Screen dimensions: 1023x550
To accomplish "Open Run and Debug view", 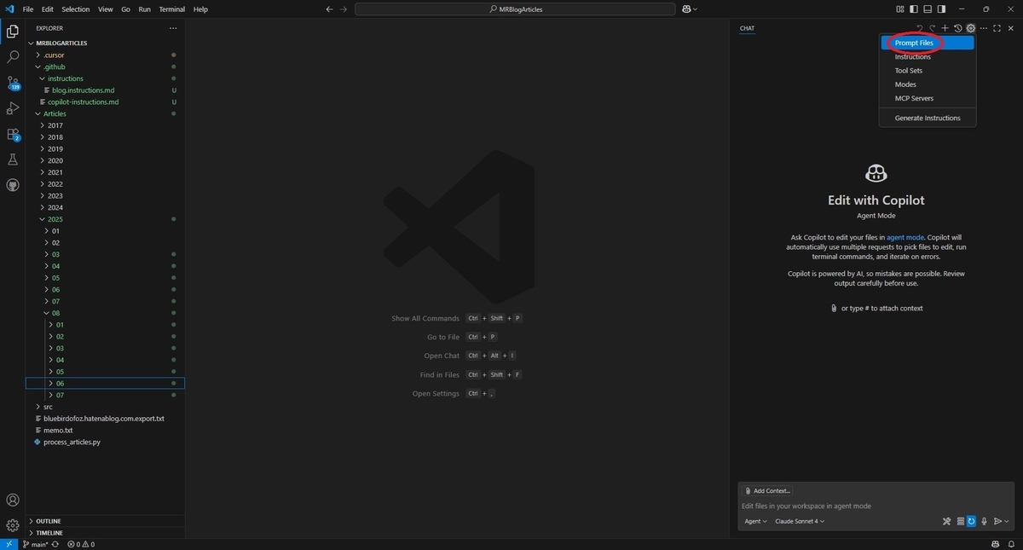I will coord(13,108).
